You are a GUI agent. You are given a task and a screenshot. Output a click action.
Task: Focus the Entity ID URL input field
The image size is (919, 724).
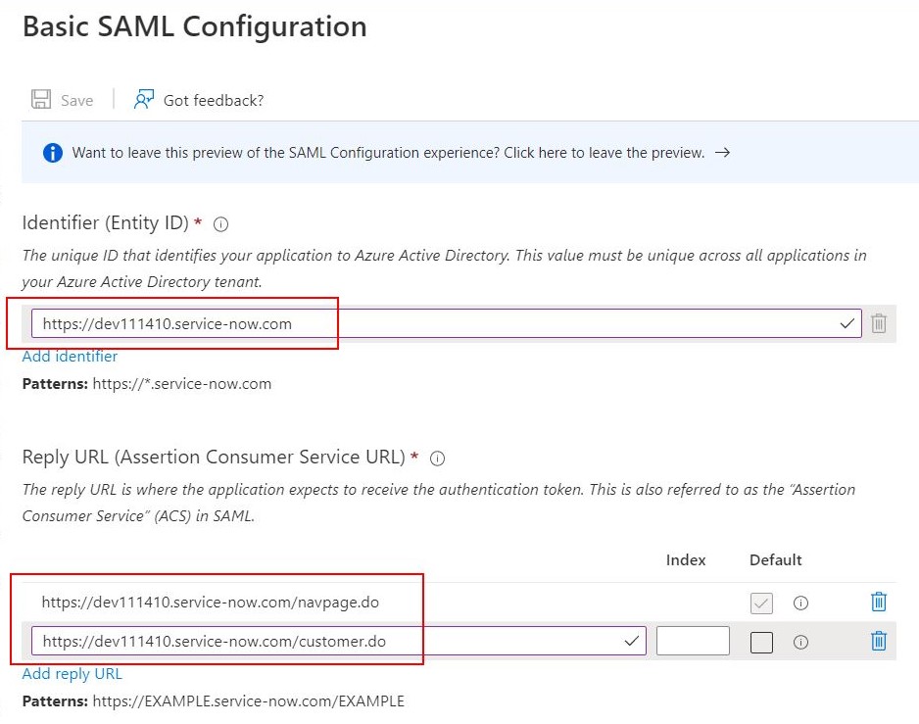click(446, 323)
